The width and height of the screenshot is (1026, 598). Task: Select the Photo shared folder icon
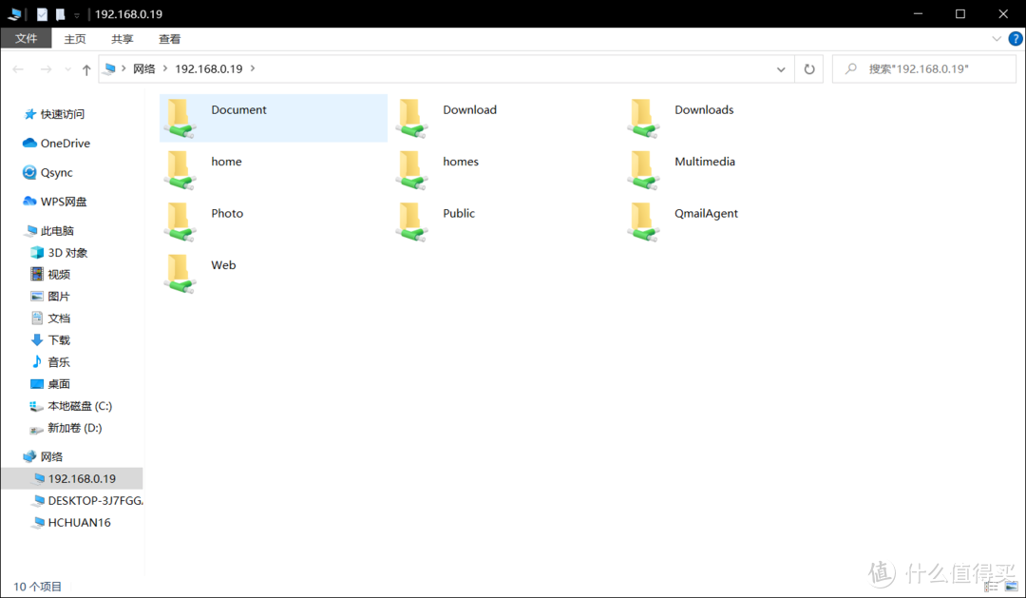180,221
